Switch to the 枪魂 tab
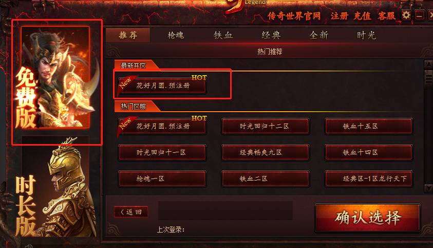 (176, 36)
